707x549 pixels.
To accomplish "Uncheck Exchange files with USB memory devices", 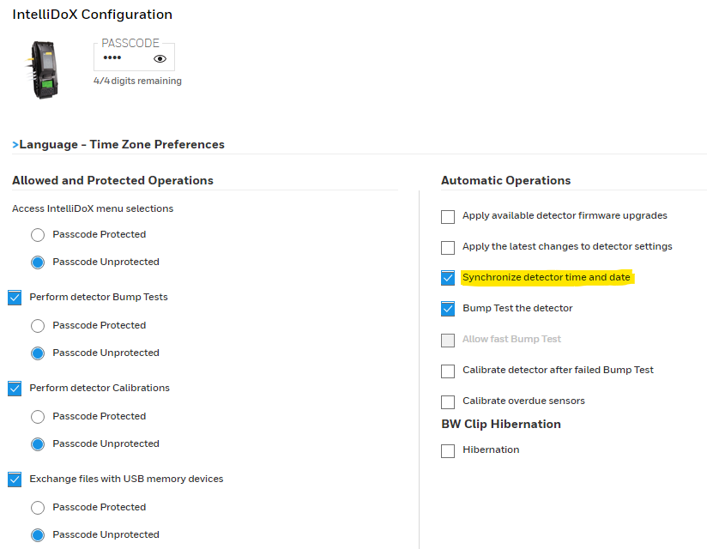I will coord(15,480).
